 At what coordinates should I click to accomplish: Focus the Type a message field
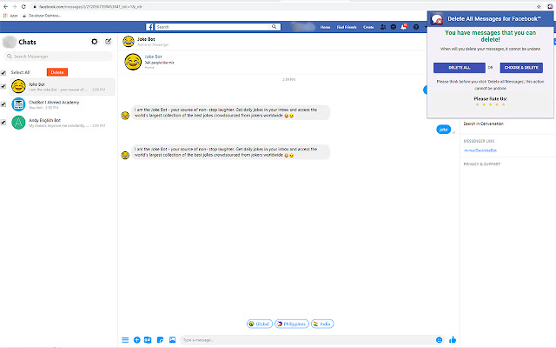tap(307, 340)
